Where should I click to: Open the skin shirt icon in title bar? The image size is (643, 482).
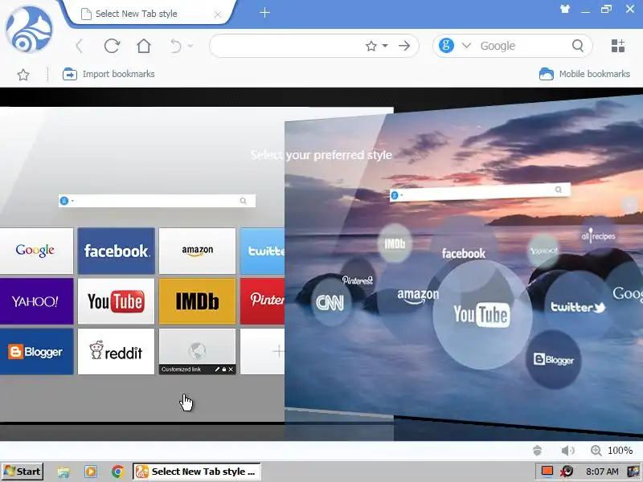tap(565, 9)
